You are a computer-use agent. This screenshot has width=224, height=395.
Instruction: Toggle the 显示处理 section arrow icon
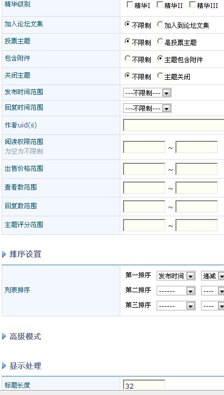tap(4, 366)
